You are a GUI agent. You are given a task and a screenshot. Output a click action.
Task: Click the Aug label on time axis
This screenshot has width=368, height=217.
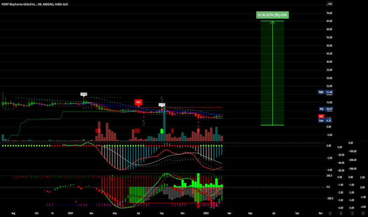(13, 213)
